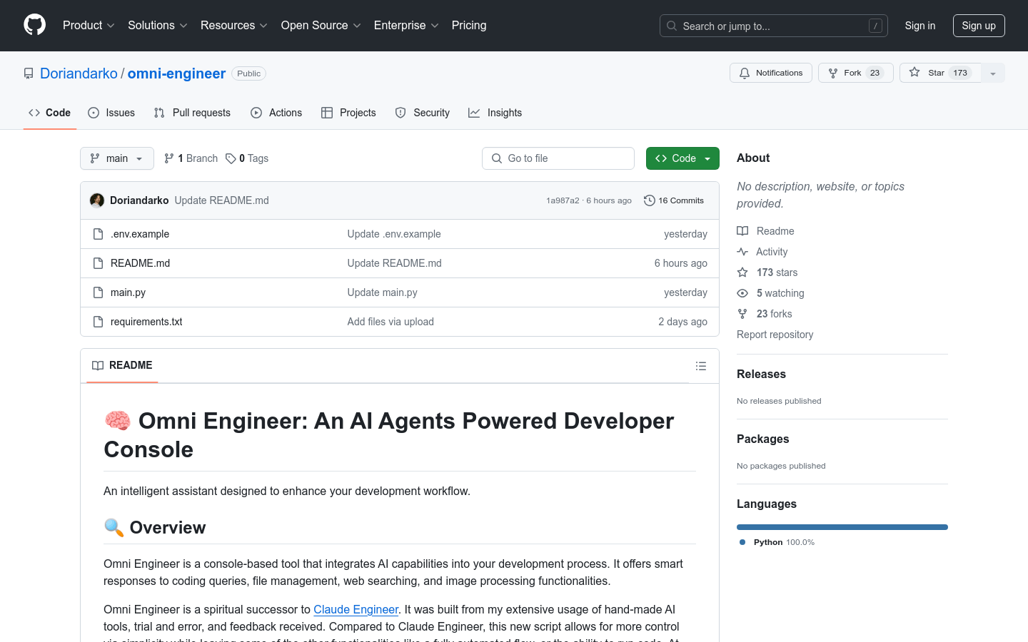Click the branch icon next to 1 Branch
Viewport: 1028px width, 642px height.
tap(169, 158)
